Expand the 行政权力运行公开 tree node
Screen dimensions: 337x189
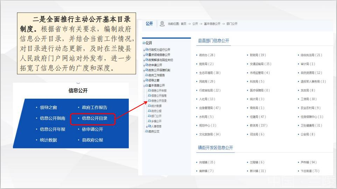[x=144, y=50]
